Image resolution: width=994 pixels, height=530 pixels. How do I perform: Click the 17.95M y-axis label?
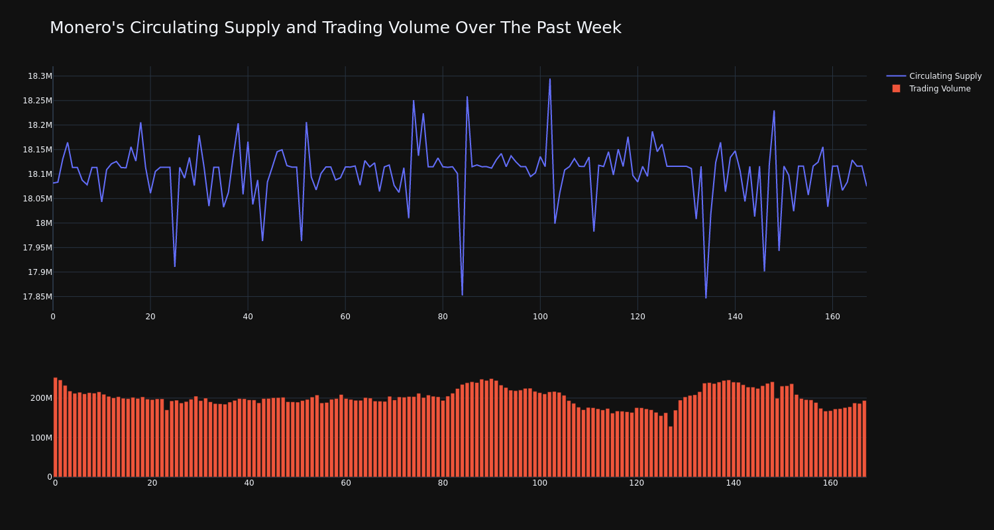tap(37, 248)
